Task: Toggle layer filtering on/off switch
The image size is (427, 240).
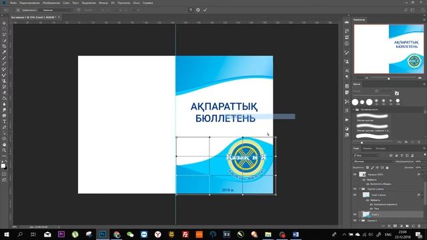Action: (x=424, y=155)
